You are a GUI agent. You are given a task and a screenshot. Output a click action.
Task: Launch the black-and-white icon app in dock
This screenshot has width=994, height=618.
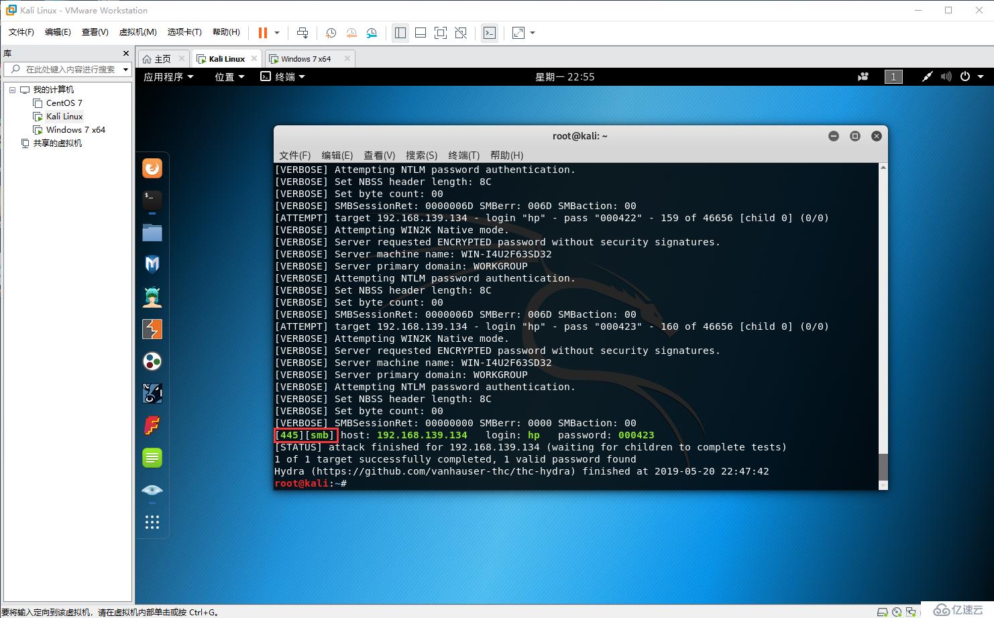click(152, 393)
